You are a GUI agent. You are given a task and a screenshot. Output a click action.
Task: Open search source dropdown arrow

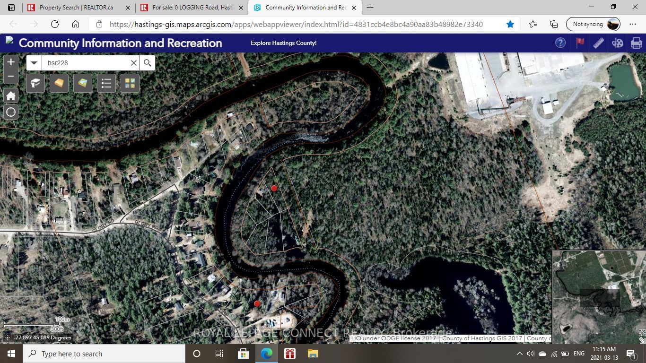(34, 63)
